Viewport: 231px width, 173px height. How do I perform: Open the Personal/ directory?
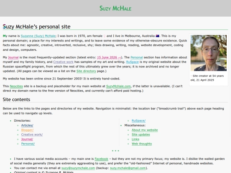tap(28, 144)
